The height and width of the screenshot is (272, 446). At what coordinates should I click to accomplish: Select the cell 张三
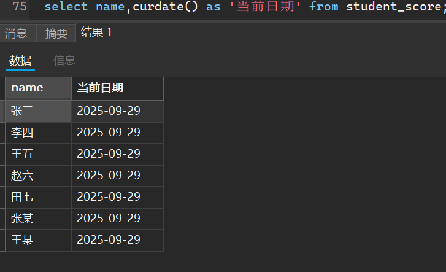(38, 111)
